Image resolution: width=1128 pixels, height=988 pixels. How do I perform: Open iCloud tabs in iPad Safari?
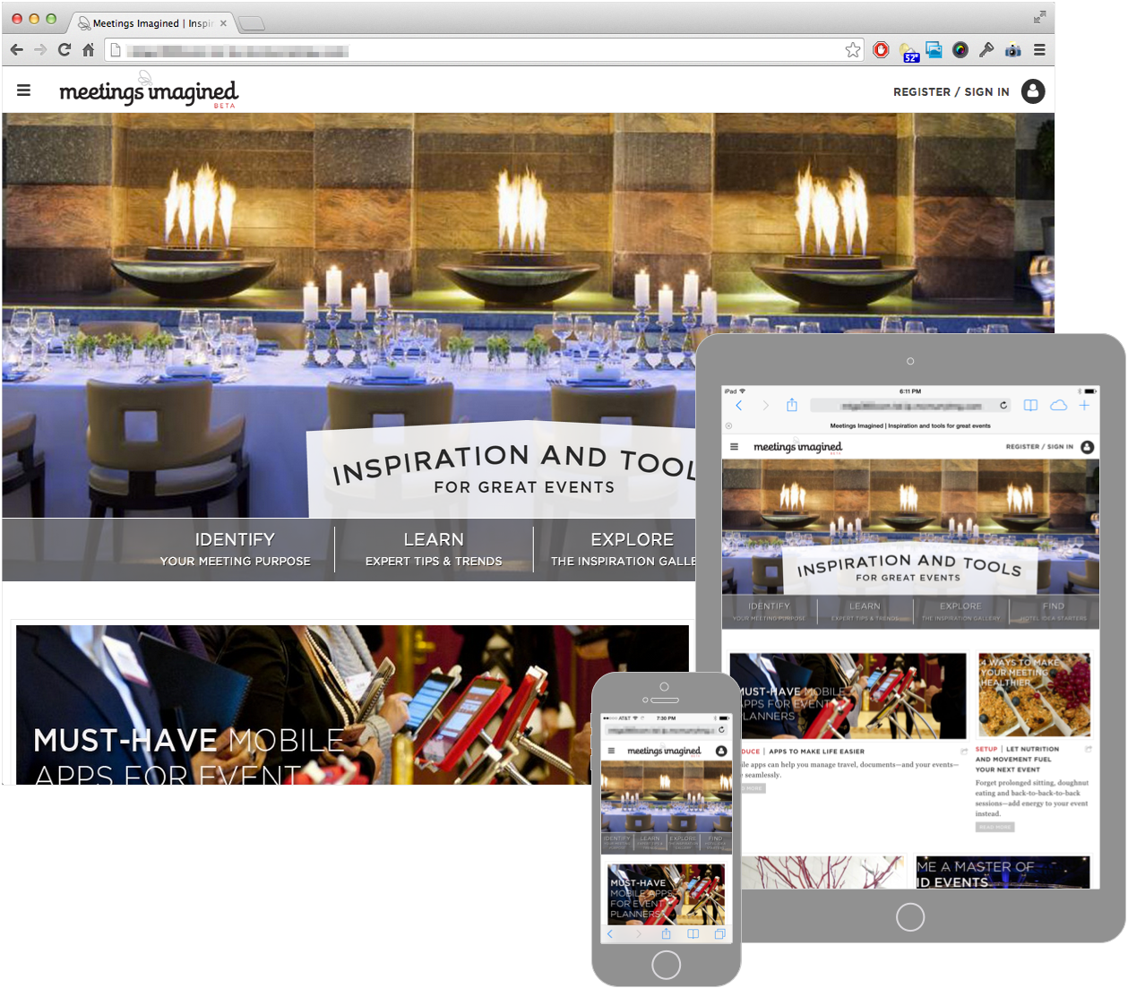coord(1058,406)
